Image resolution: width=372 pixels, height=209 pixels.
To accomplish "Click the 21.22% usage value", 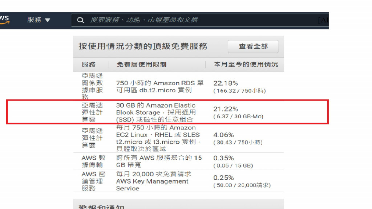I will [x=225, y=109].
